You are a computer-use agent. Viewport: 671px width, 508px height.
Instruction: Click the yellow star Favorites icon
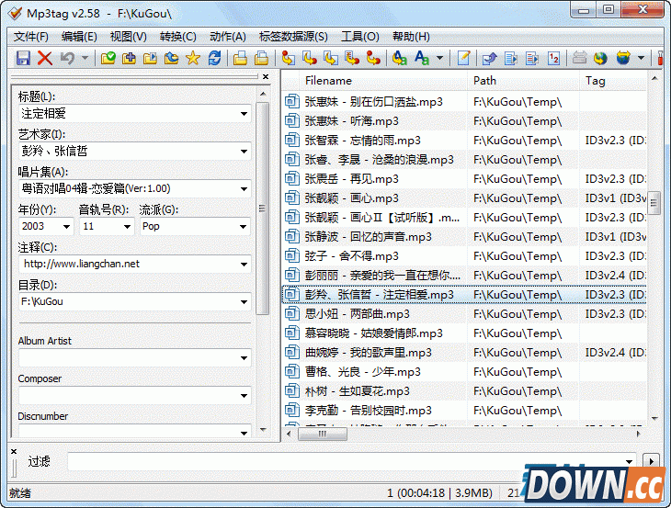[x=192, y=58]
